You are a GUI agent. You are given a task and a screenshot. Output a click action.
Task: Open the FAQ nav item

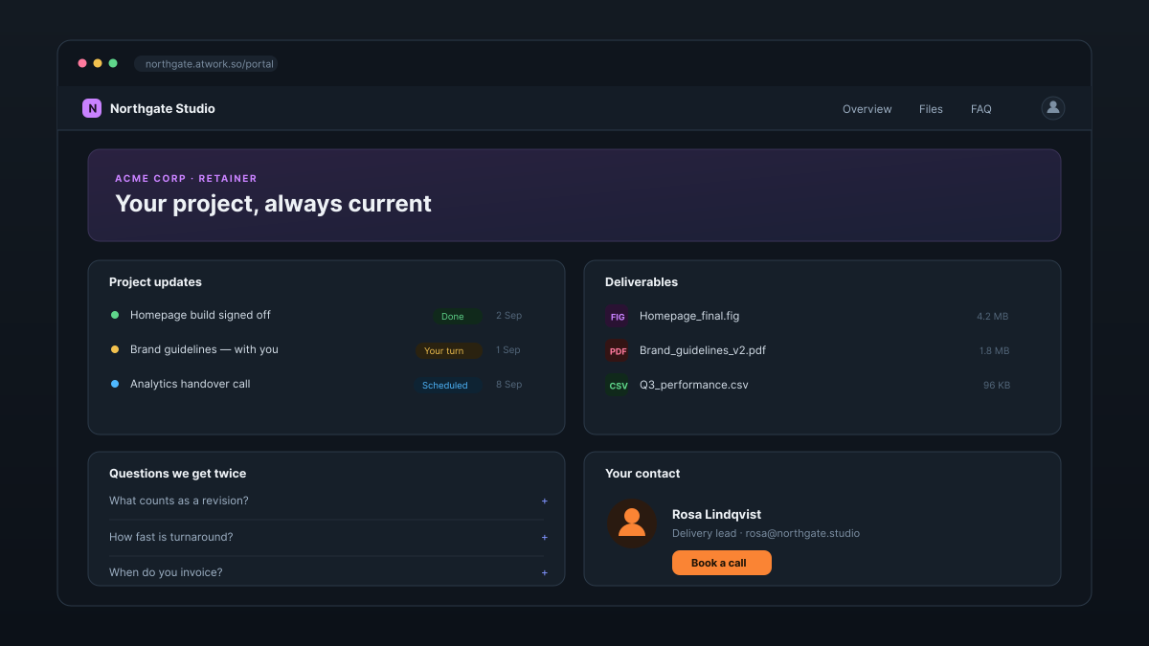click(981, 109)
